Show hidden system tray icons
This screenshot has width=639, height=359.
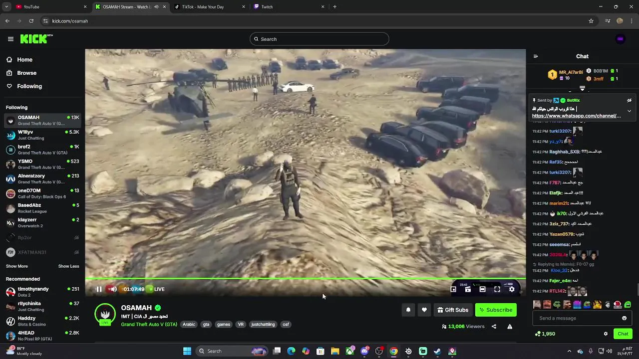click(569, 351)
